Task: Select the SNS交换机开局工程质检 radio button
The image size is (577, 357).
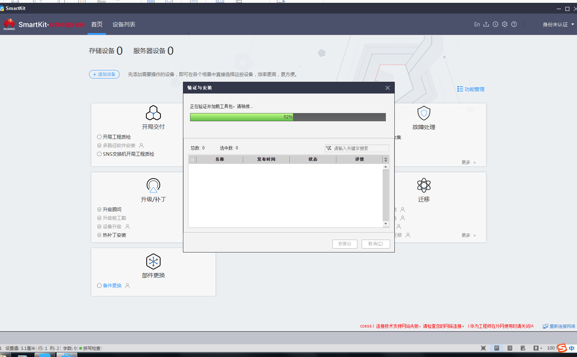Action: pyautogui.click(x=99, y=154)
